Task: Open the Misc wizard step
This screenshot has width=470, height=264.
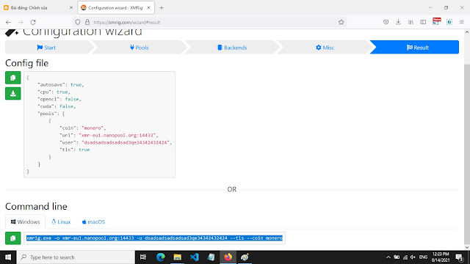Action: 325,48
